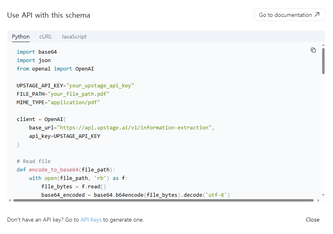333x234 pixels.
Task: Click the "your_file_path.pdf" string value
Action: [x=78, y=94]
